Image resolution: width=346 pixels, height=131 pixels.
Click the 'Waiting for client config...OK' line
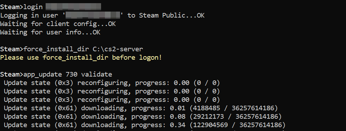click(58, 24)
